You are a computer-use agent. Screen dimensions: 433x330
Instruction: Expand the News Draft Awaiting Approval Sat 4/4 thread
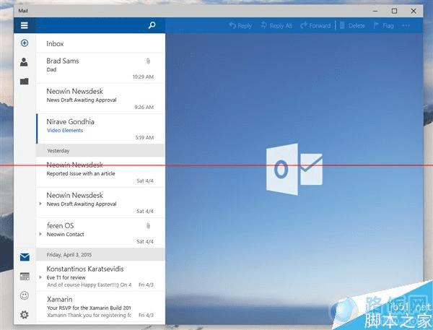(x=40, y=204)
